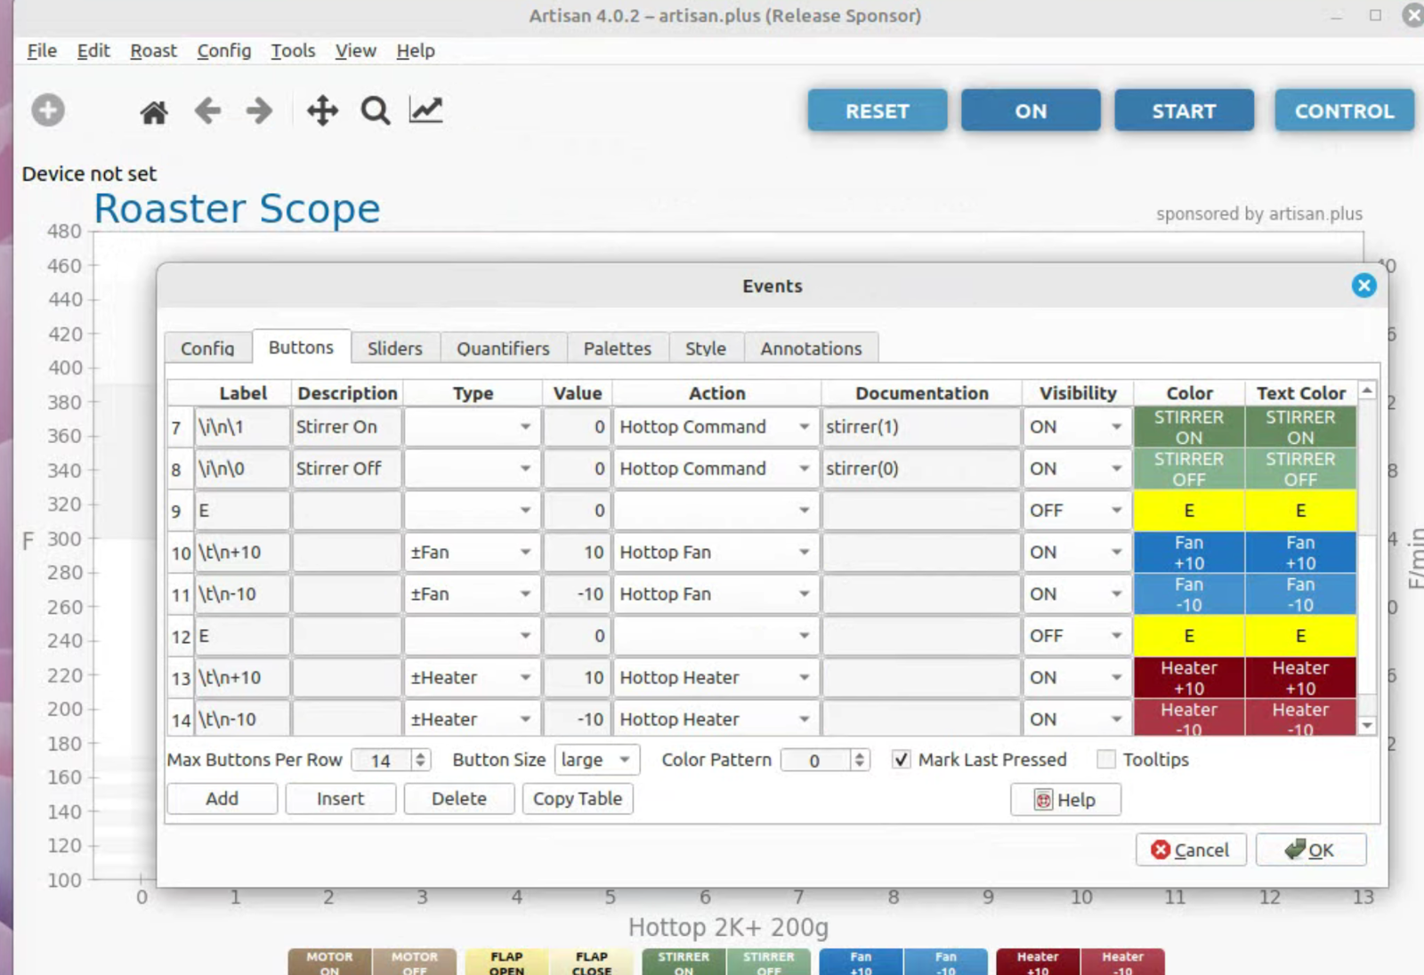Open the chart line options icon
This screenshot has height=975, width=1424.
[425, 110]
